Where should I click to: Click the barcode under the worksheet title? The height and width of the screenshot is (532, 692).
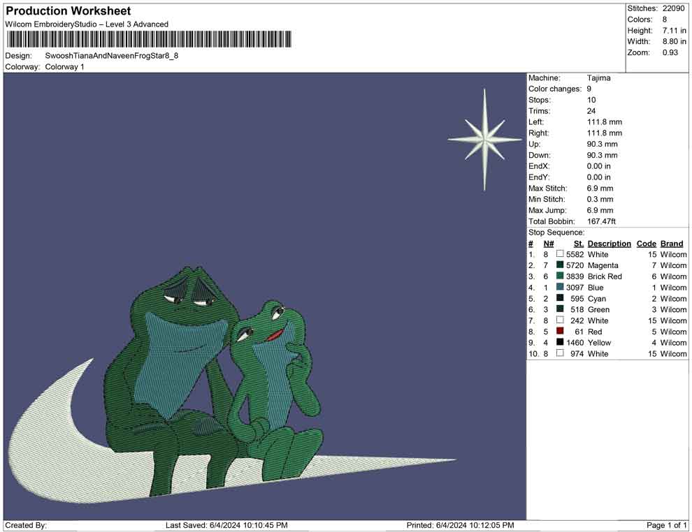(x=149, y=39)
